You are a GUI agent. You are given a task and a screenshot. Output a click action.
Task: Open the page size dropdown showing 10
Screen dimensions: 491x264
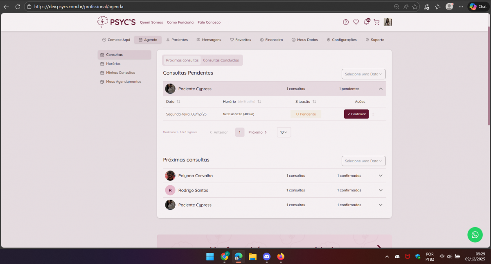tap(284, 132)
